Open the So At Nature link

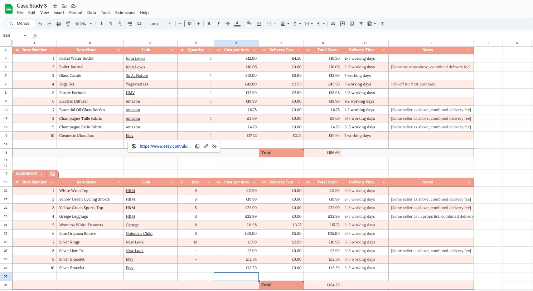[x=137, y=76]
